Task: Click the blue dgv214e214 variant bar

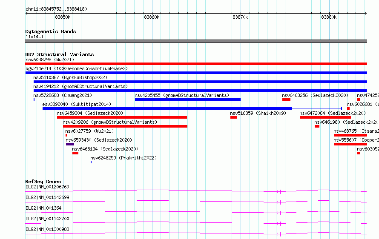Action: coord(196,73)
